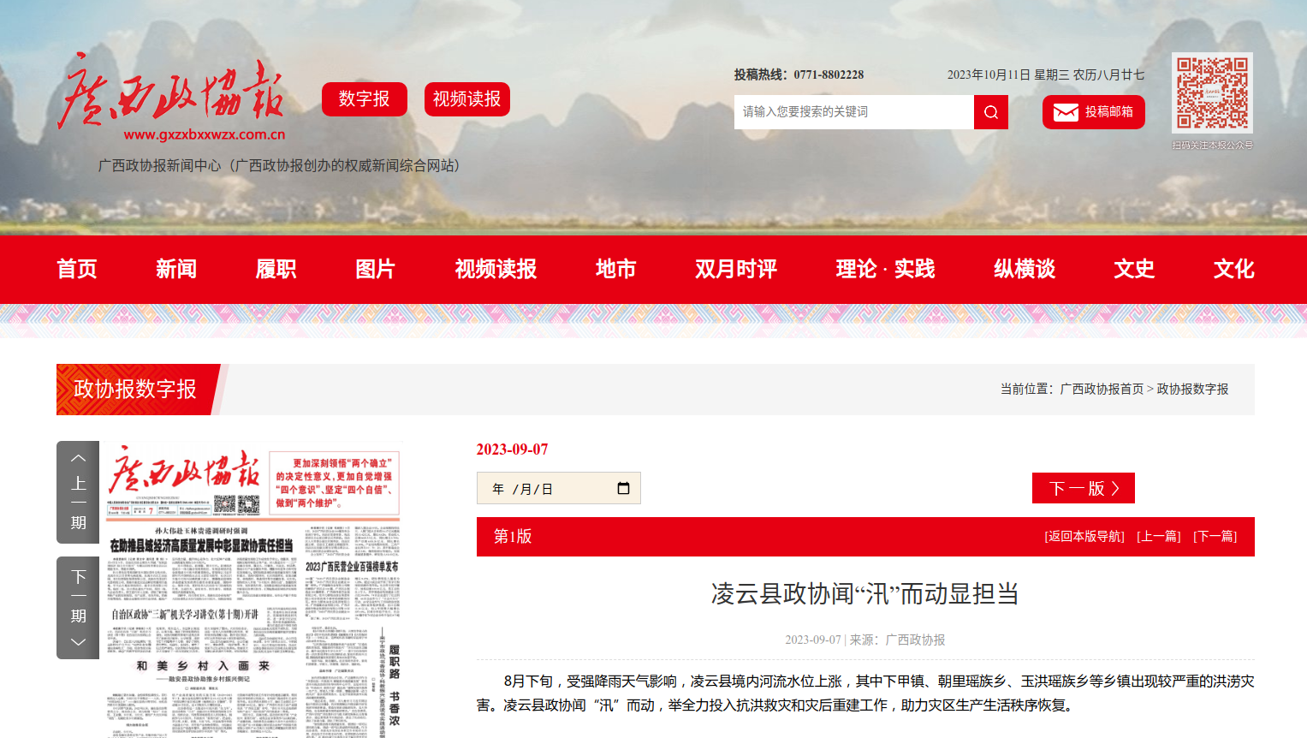This screenshot has width=1307, height=738.
Task: Click the QR code image
Action: (x=1212, y=93)
